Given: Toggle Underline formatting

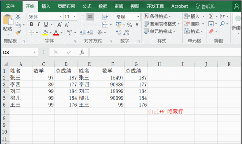Looking at the screenshot, I should tap(46, 24).
